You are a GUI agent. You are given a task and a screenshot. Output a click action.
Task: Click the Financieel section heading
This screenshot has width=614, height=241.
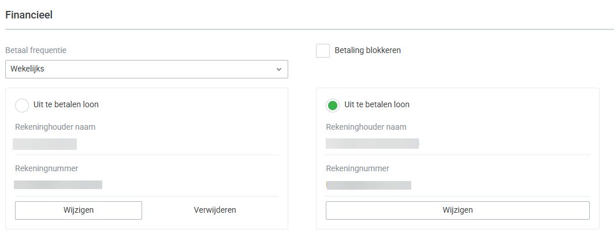coord(29,15)
